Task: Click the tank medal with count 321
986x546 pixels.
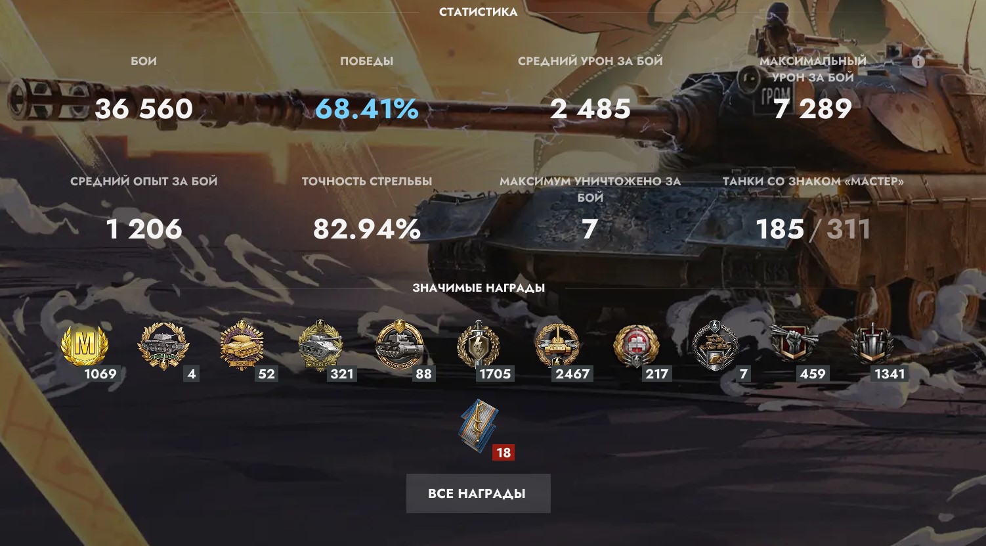Action: [321, 344]
